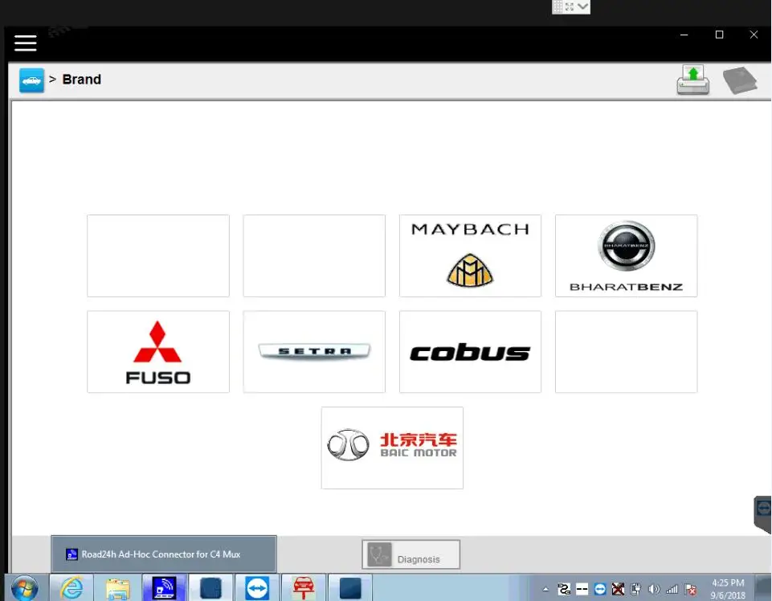Open the hamburger menu
The height and width of the screenshot is (601, 772).
click(x=25, y=43)
